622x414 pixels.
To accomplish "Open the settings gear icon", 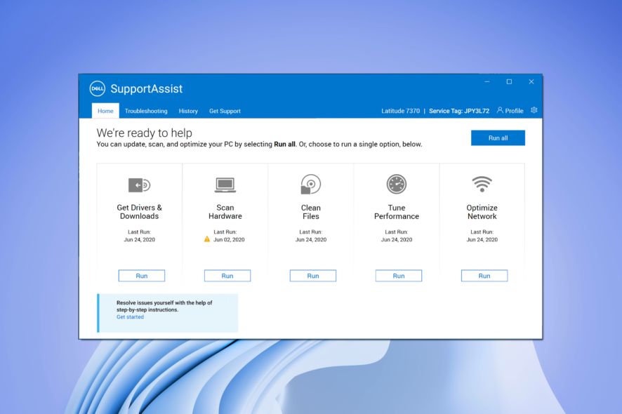I will point(534,110).
